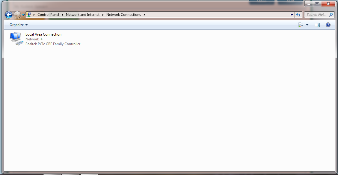Open the view options dropdown arrow
This screenshot has height=175, width=338.
(307, 25)
